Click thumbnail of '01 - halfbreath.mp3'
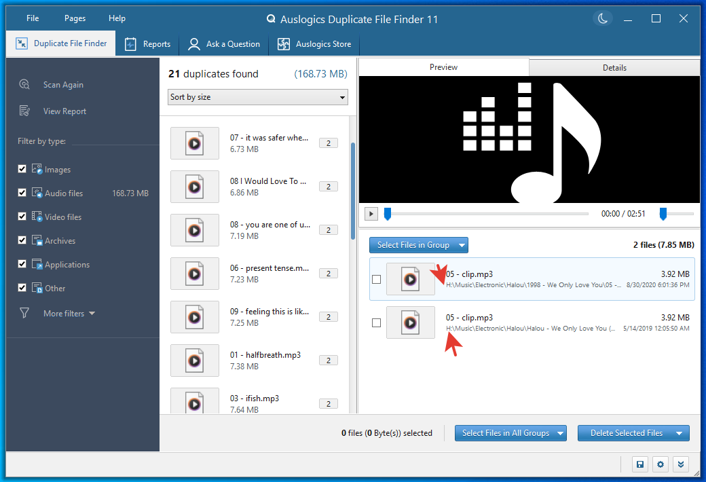This screenshot has height=482, width=706. [195, 360]
